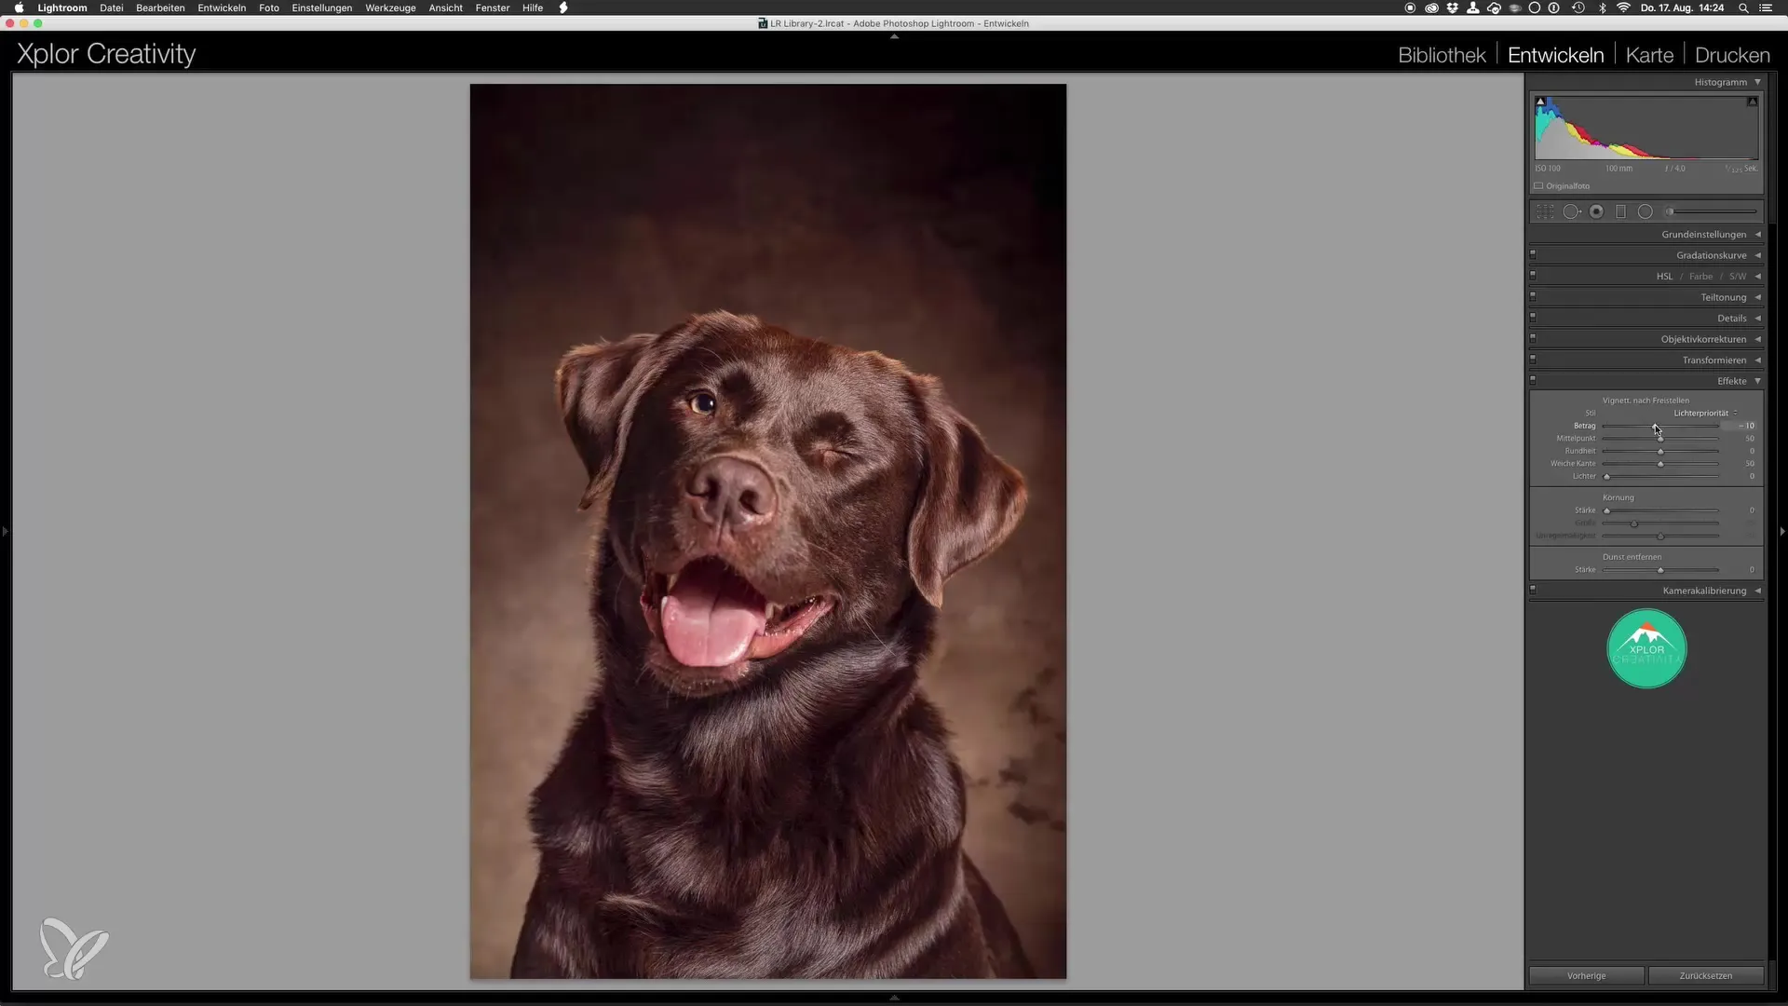The image size is (1788, 1006).
Task: Select the Spot Removal tool
Action: 1571,212
